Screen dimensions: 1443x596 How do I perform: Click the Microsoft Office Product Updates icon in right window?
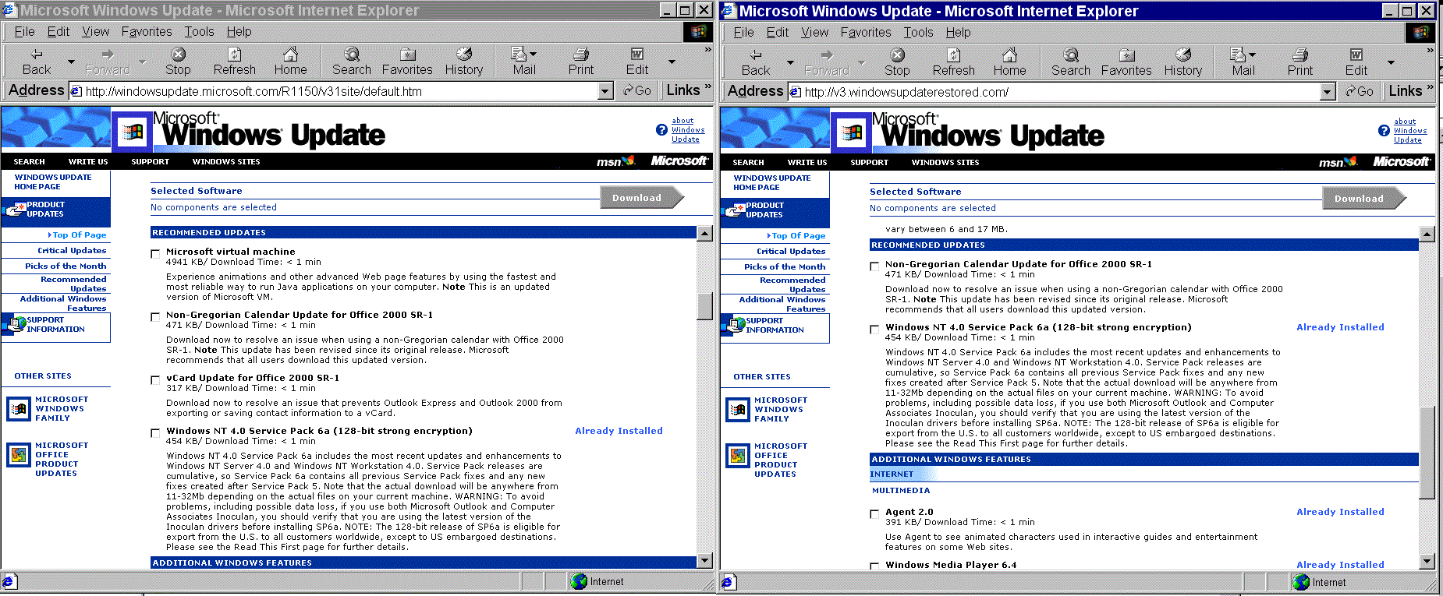click(x=738, y=456)
